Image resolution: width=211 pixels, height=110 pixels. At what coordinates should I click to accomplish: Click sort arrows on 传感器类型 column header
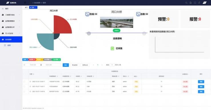(70, 76)
